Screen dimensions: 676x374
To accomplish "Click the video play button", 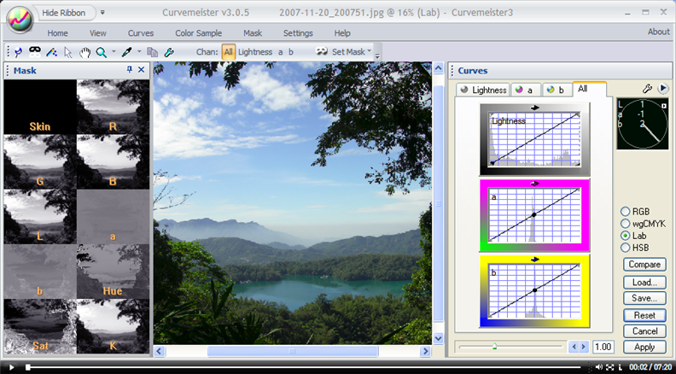I will [12, 367].
